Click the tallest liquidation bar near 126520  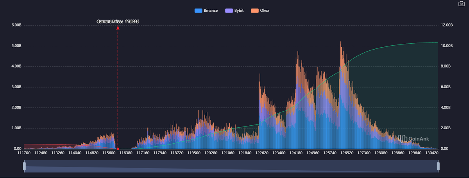coord(340,95)
